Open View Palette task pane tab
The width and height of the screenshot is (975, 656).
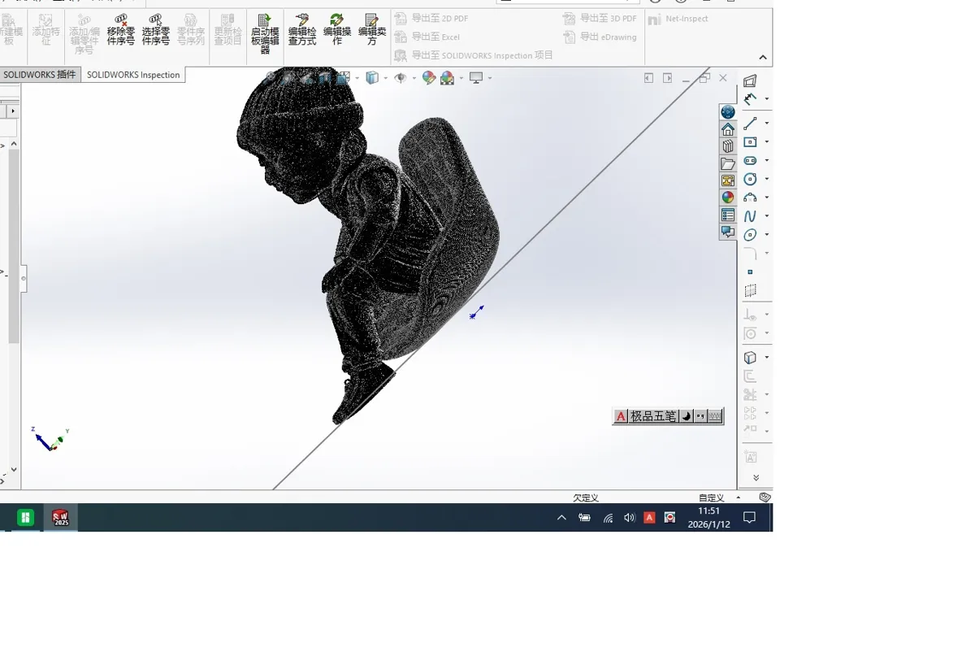coord(728,180)
